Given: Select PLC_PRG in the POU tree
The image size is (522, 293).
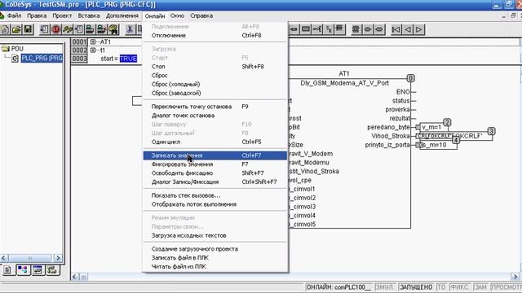Looking at the screenshot, I should (x=42, y=58).
